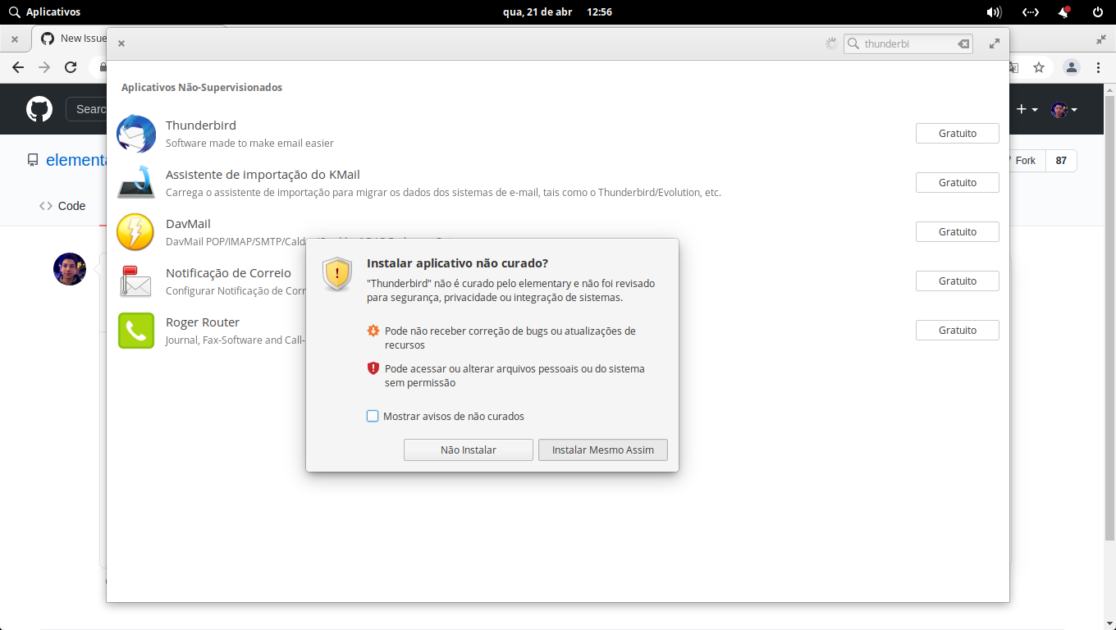Click the Instalar aplicativo não curado? dialog heading
Viewport: 1116px width, 630px height.
point(457,263)
